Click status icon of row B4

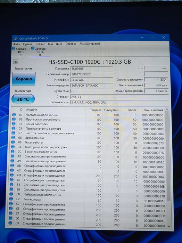11,184
